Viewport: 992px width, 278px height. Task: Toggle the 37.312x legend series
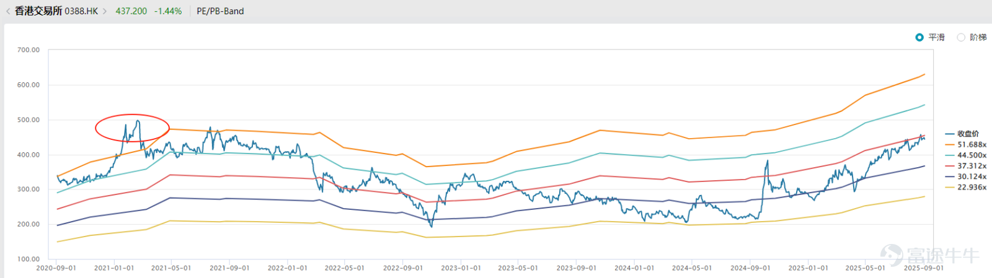[x=966, y=166]
